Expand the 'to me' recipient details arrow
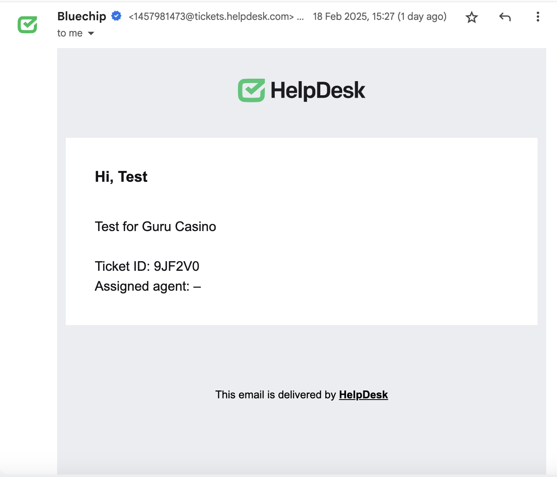 (91, 34)
